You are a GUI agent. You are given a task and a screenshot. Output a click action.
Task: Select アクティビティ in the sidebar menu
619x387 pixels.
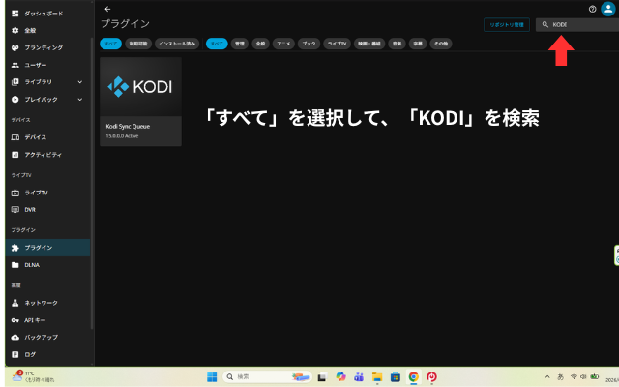(x=43, y=155)
